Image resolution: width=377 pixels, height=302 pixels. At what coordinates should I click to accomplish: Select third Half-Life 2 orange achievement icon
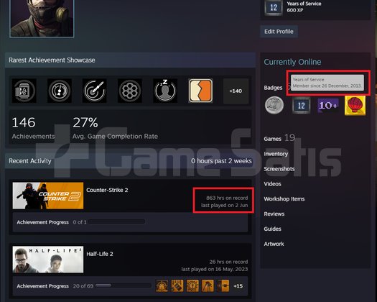192,286
